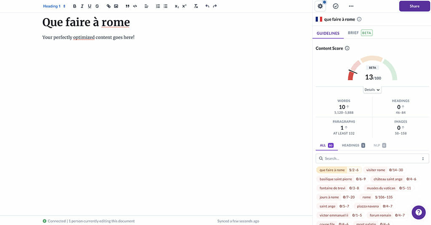Click the Share button
Screen dimensions: 431x225
pyautogui.click(x=414, y=6)
